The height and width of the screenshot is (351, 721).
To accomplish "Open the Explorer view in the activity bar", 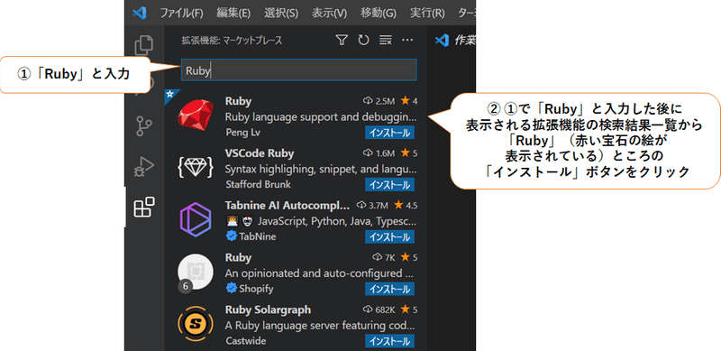I will pos(144,45).
